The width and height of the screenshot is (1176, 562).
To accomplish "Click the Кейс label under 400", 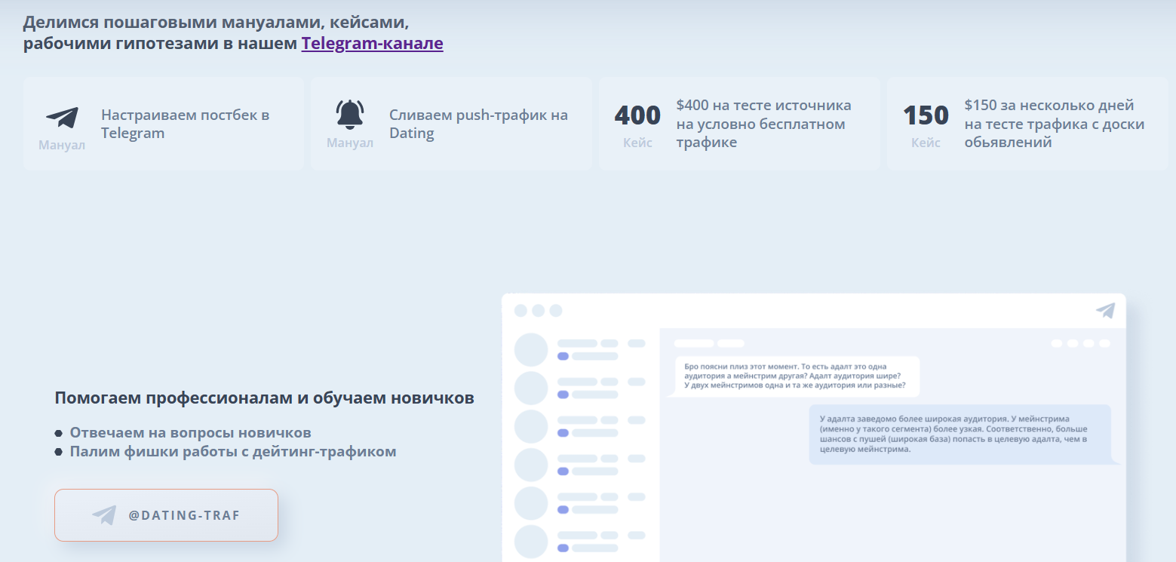I will [637, 143].
